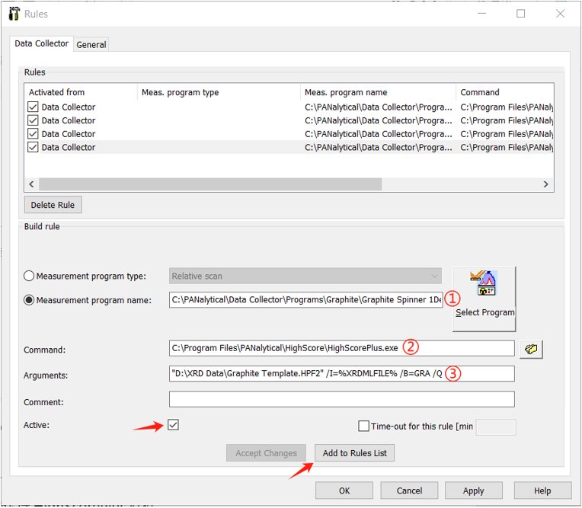
Task: Sort by the Meas. program name column header
Action: [x=378, y=92]
